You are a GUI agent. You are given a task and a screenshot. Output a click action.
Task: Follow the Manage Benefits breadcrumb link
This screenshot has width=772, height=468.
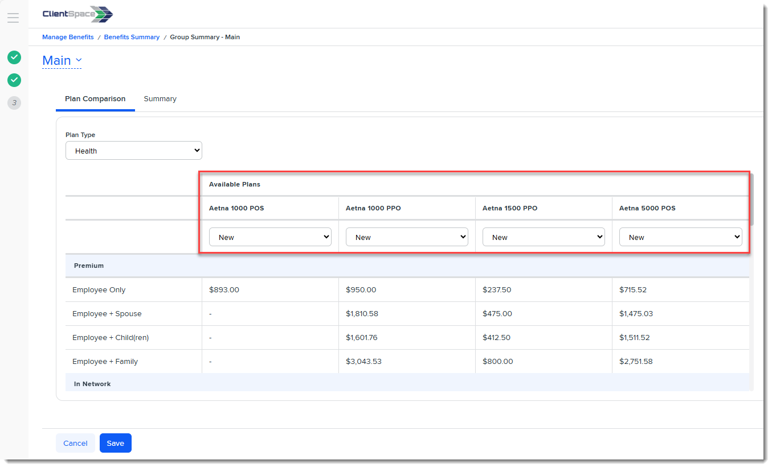(x=68, y=37)
